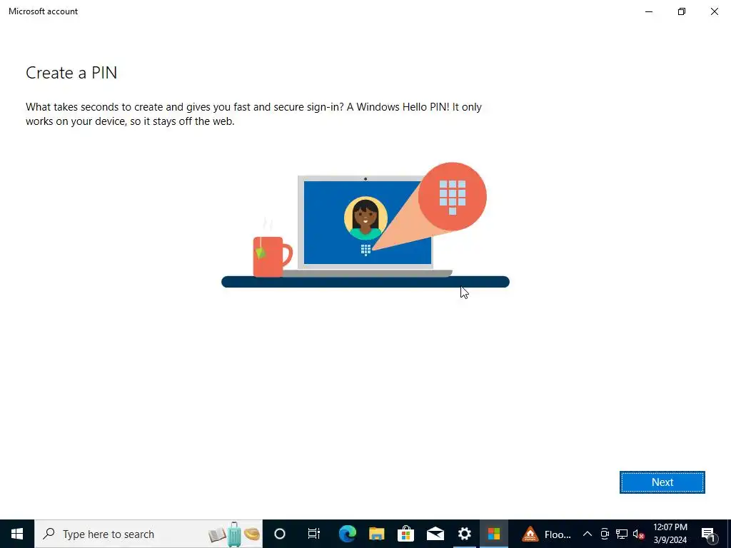The height and width of the screenshot is (548, 731).
Task: Click the Create a PIN heading
Action: click(71, 73)
